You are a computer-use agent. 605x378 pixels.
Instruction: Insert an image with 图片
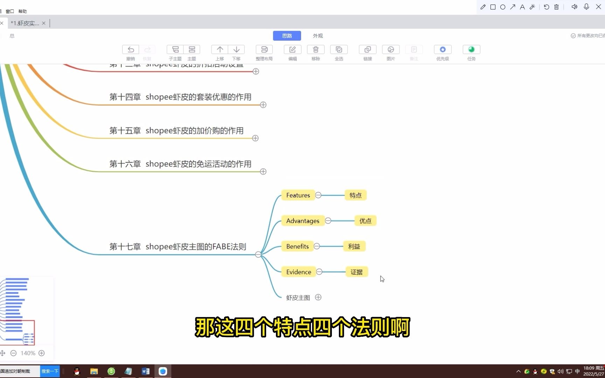391,49
